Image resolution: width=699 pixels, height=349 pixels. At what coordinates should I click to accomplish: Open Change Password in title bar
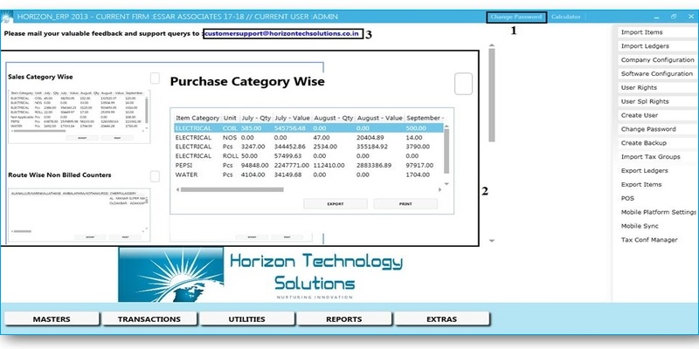[x=516, y=17]
